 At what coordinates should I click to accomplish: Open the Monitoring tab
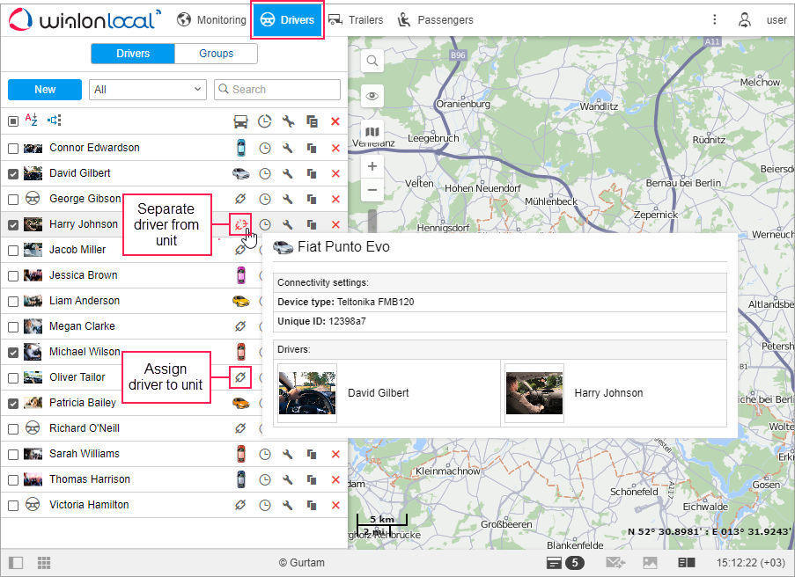[x=211, y=19]
